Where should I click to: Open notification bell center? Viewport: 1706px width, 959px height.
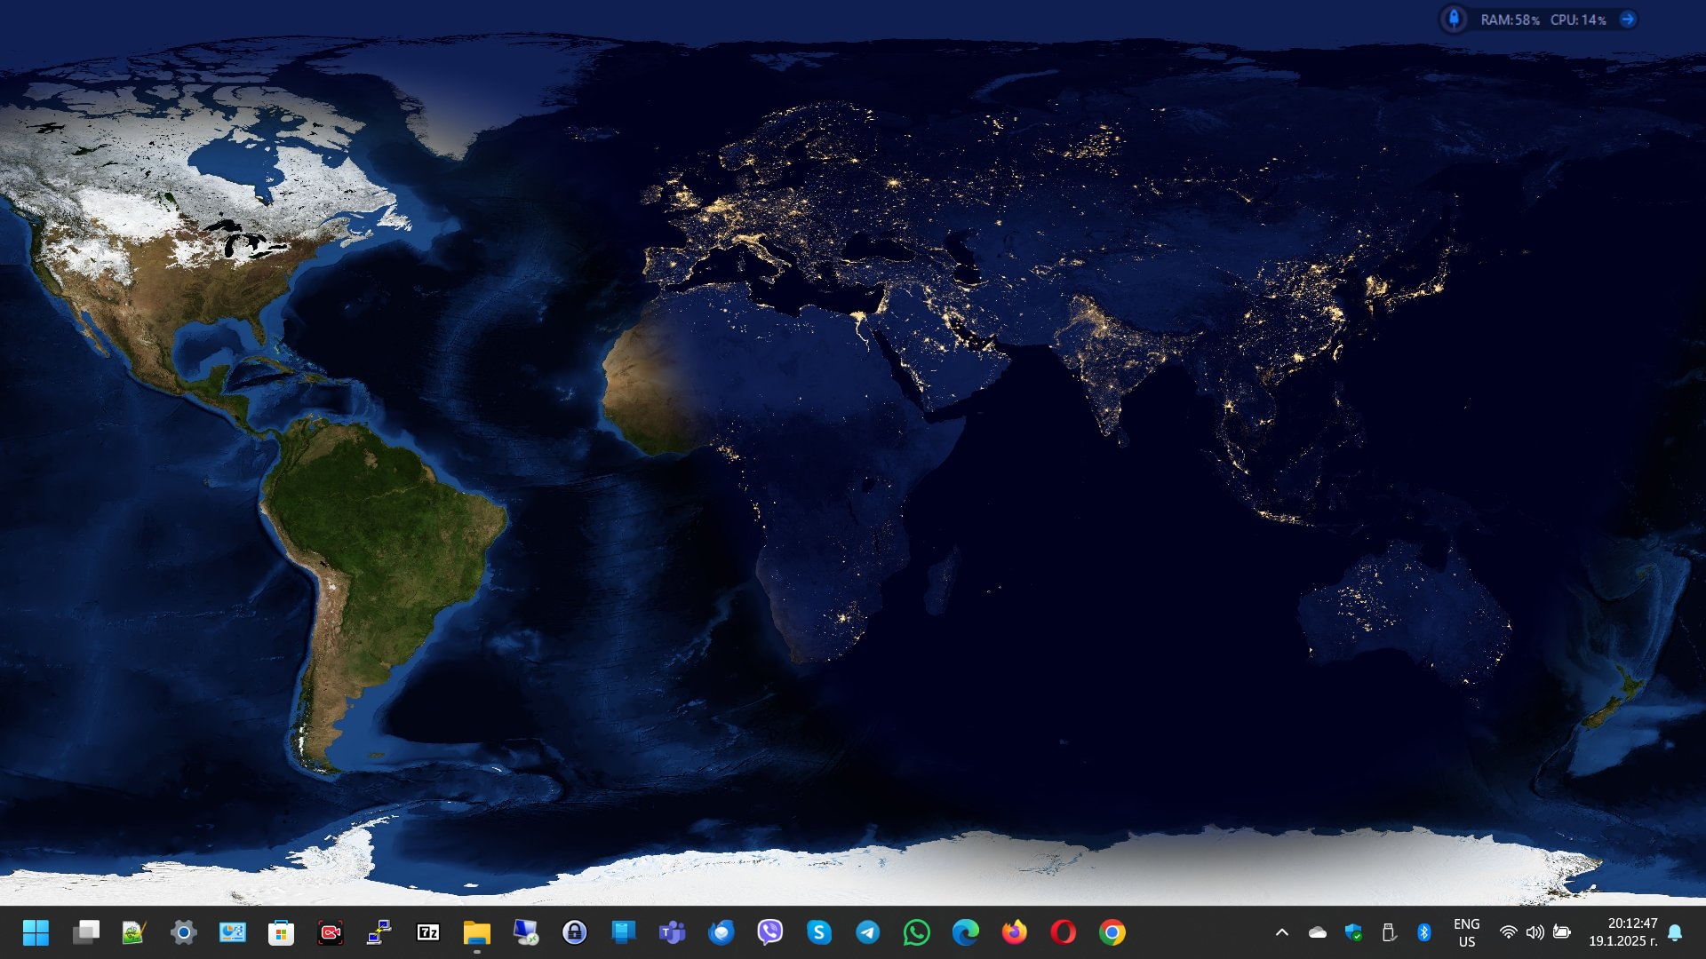[x=1675, y=932]
